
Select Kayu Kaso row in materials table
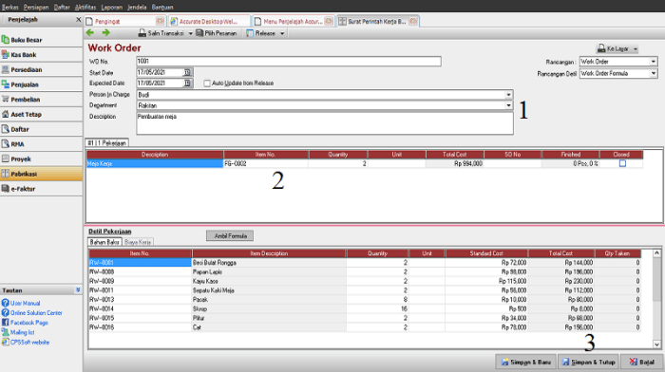(365, 281)
